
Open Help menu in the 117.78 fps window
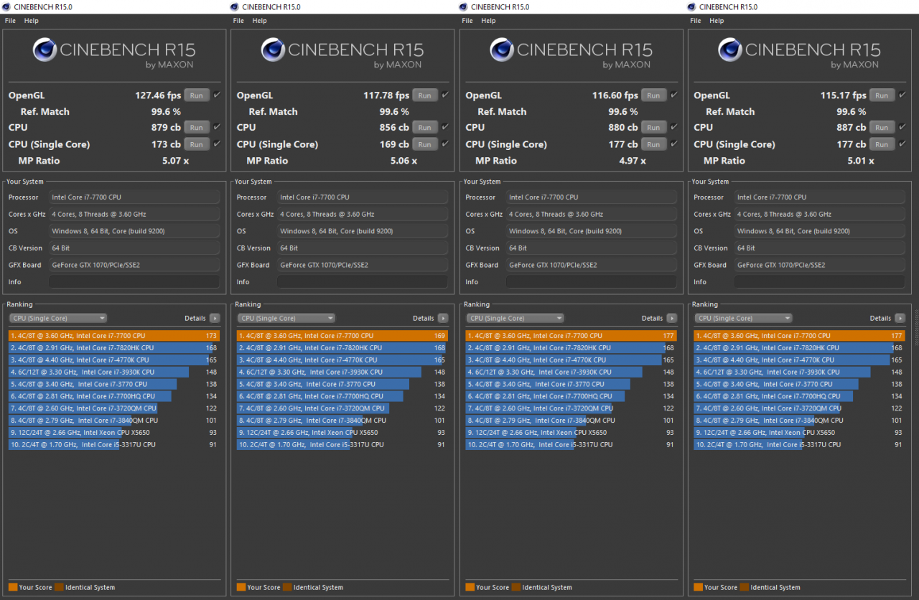tap(260, 21)
